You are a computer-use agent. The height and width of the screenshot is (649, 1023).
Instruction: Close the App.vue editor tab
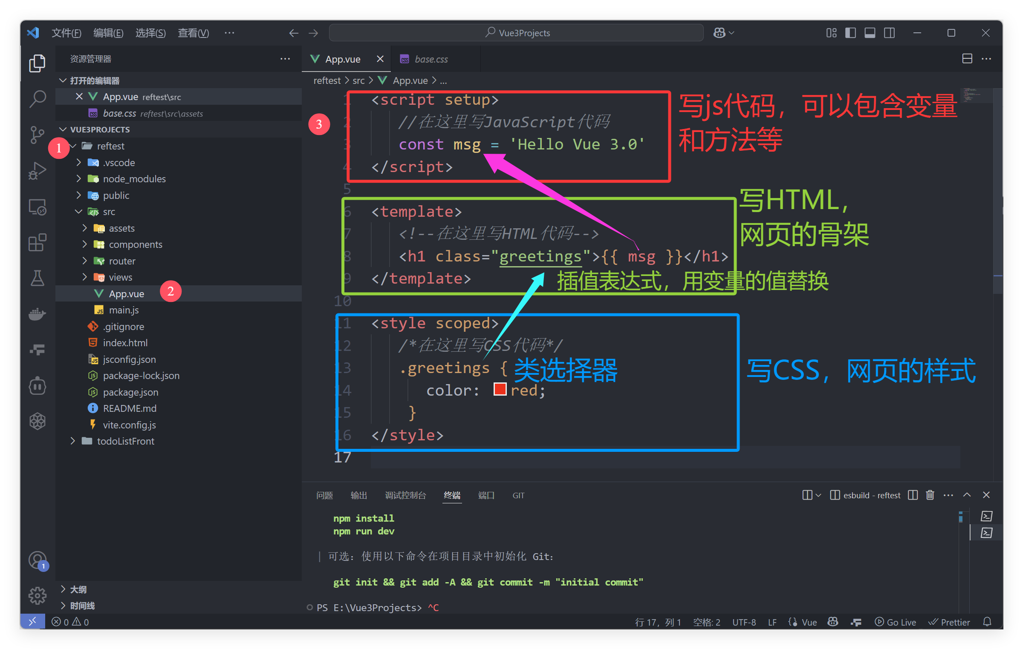380,59
